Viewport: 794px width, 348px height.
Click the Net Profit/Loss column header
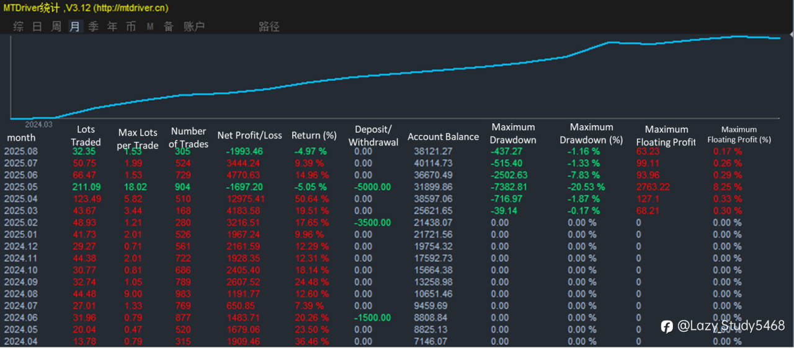click(x=249, y=135)
